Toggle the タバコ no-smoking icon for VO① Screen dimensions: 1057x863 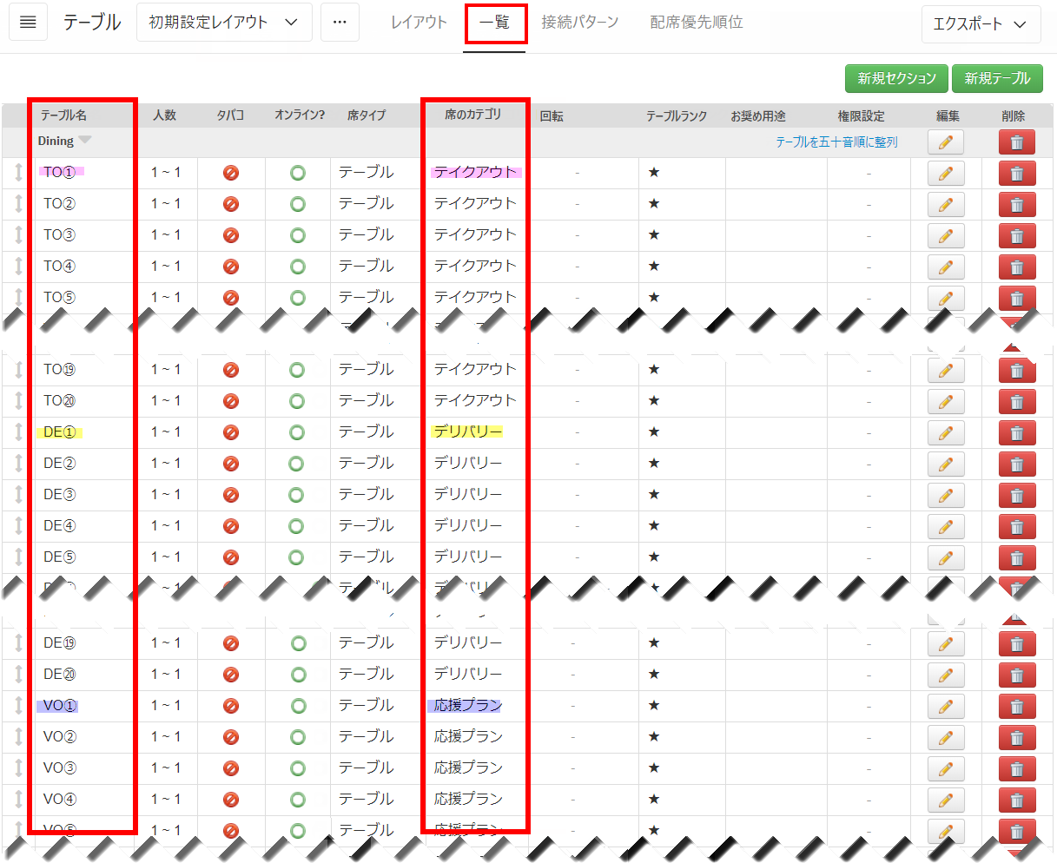point(231,706)
